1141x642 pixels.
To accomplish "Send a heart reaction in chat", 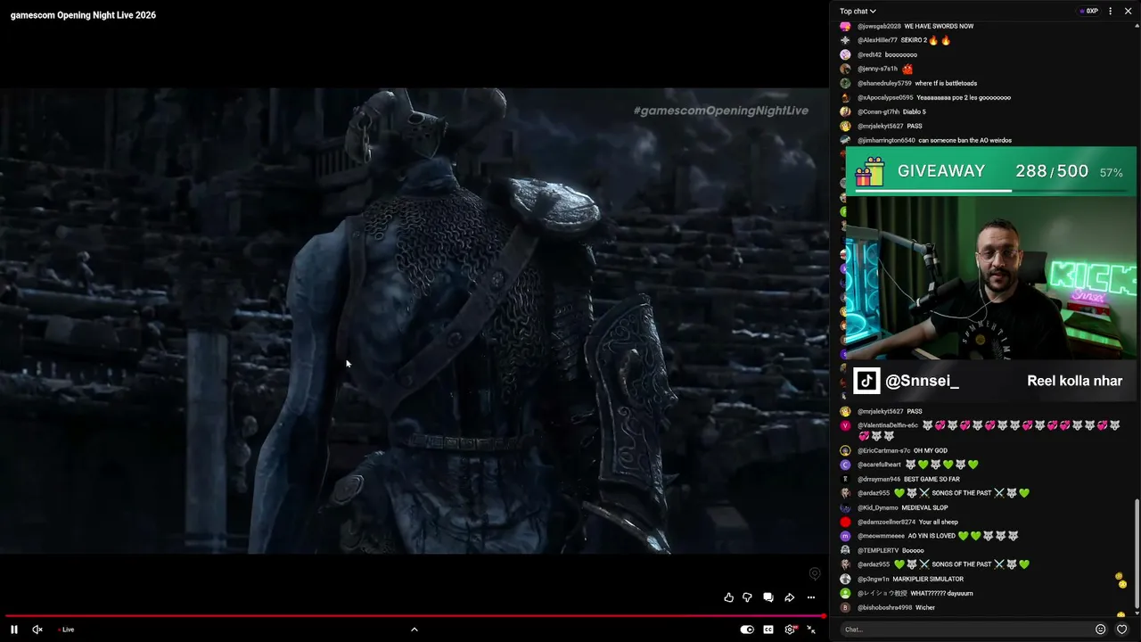I will pyautogui.click(x=1122, y=630).
